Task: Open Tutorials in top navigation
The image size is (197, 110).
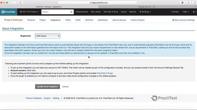Action: click(x=175, y=12)
